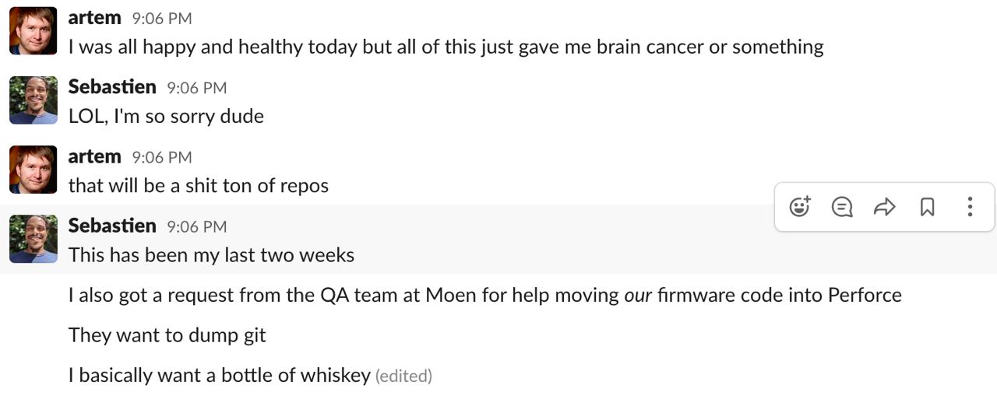Click the 'They want to dump git' message
The width and height of the screenshot is (997, 406).
tap(167, 335)
